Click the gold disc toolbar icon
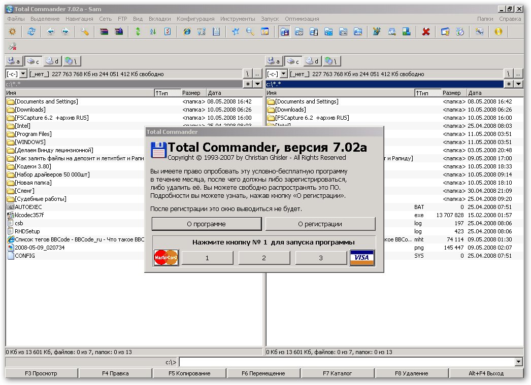531x385 pixels. pyautogui.click(x=498, y=32)
